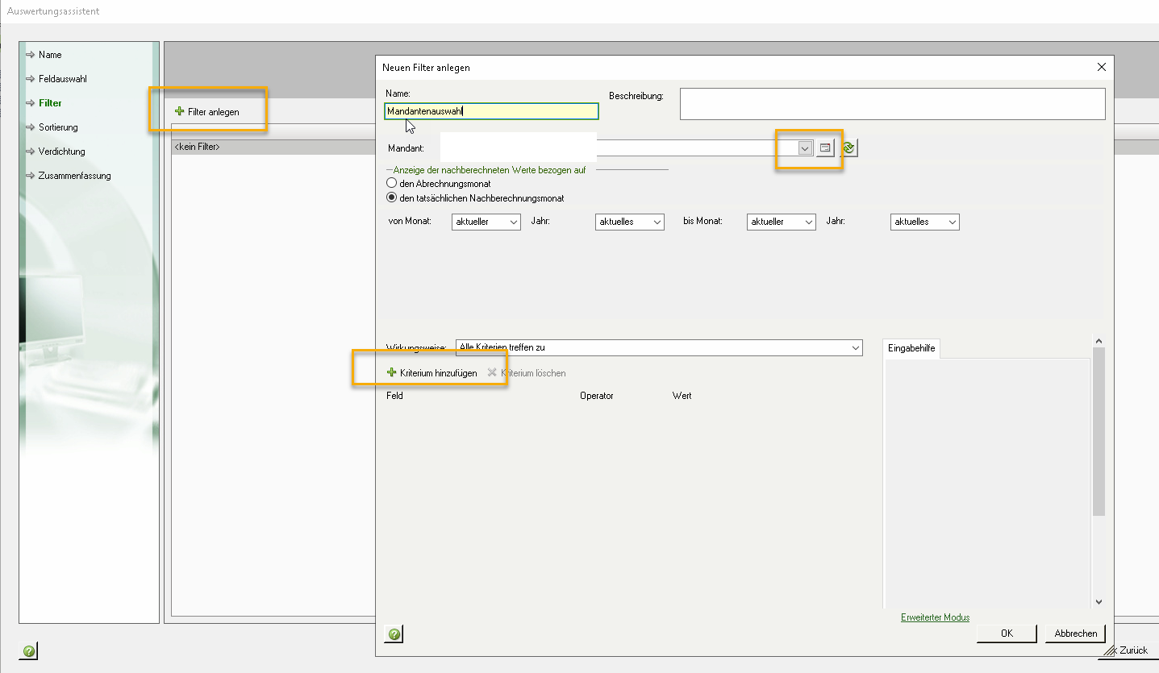Click the green refresh icon beside Mandant
The height and width of the screenshot is (673, 1159).
(x=848, y=148)
